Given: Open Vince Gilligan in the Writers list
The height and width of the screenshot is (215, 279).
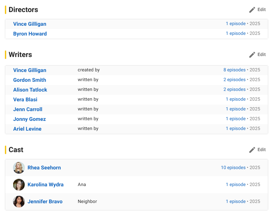Looking at the screenshot, I should pos(30,70).
